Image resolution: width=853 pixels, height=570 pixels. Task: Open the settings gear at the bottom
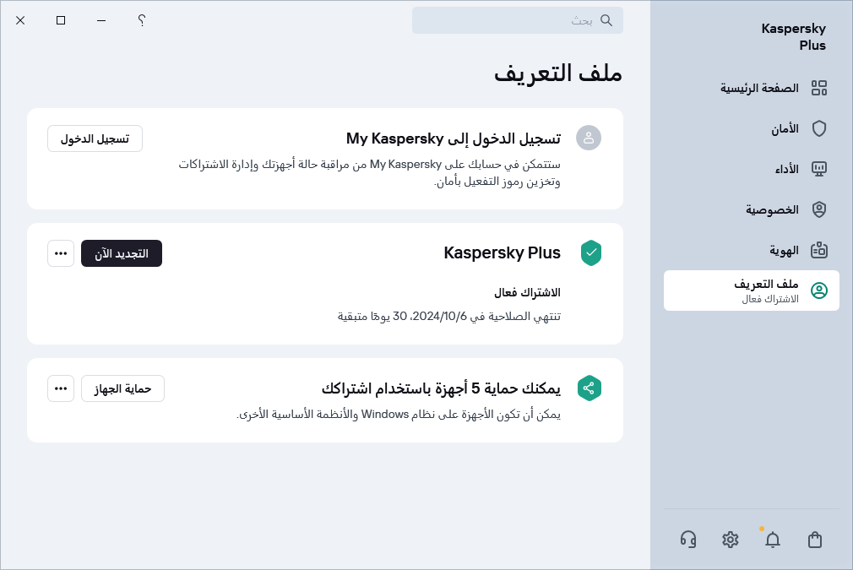click(731, 540)
